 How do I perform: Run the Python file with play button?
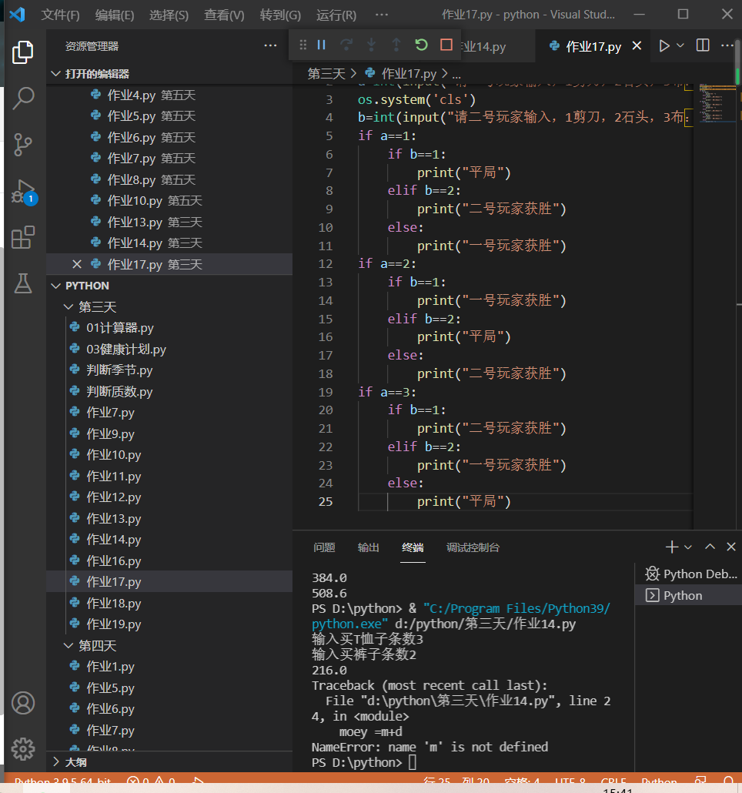click(x=664, y=46)
